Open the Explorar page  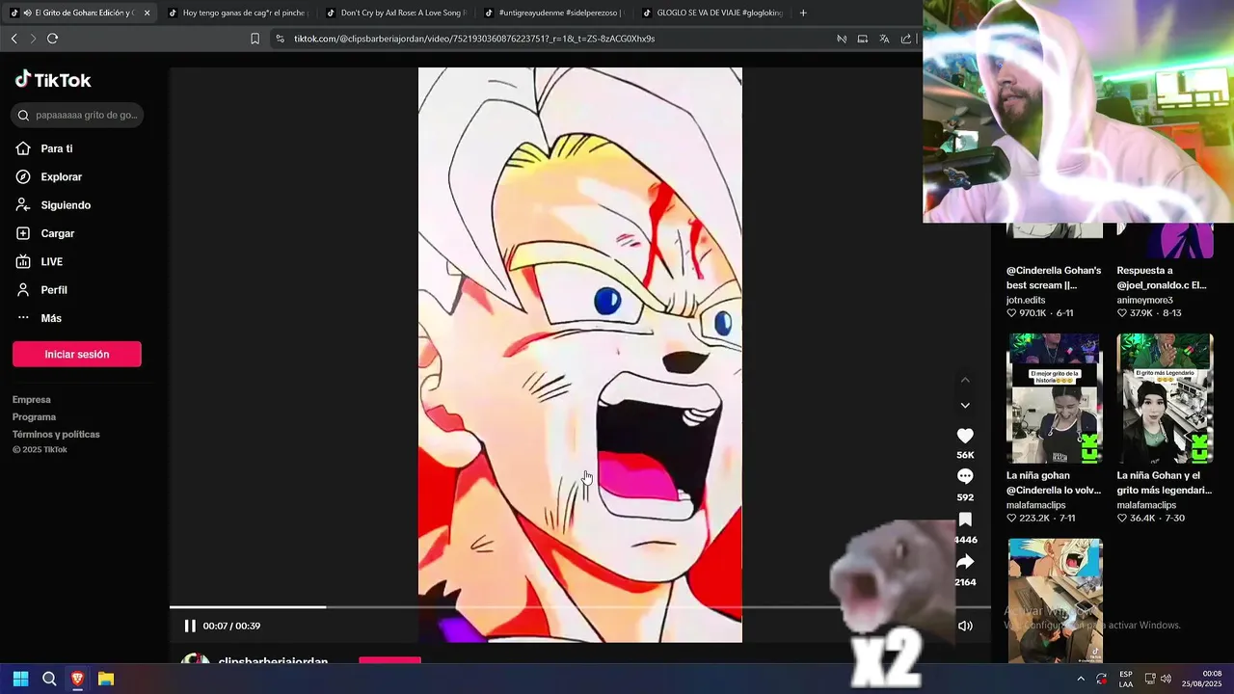[48, 177]
